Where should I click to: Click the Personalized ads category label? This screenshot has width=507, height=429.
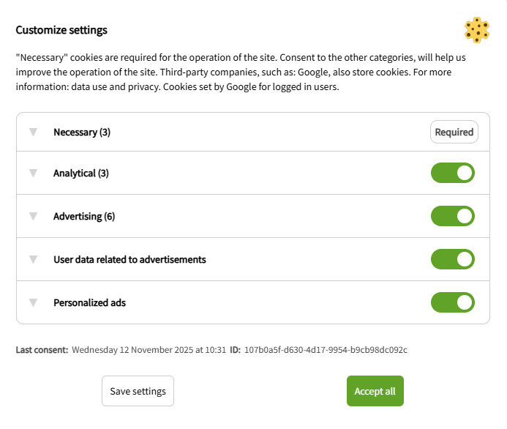point(89,302)
